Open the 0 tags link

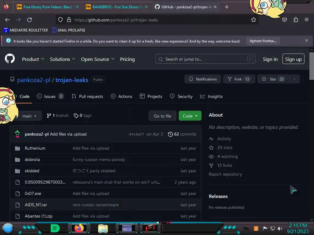click(x=82, y=115)
